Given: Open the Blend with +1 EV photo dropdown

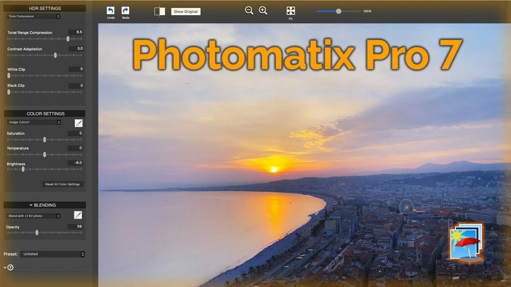Looking at the screenshot, I should (x=33, y=216).
